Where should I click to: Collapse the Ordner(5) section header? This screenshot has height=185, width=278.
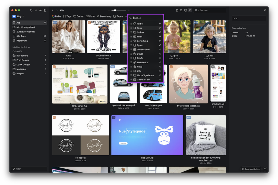pyautogui.click(x=17, y=51)
